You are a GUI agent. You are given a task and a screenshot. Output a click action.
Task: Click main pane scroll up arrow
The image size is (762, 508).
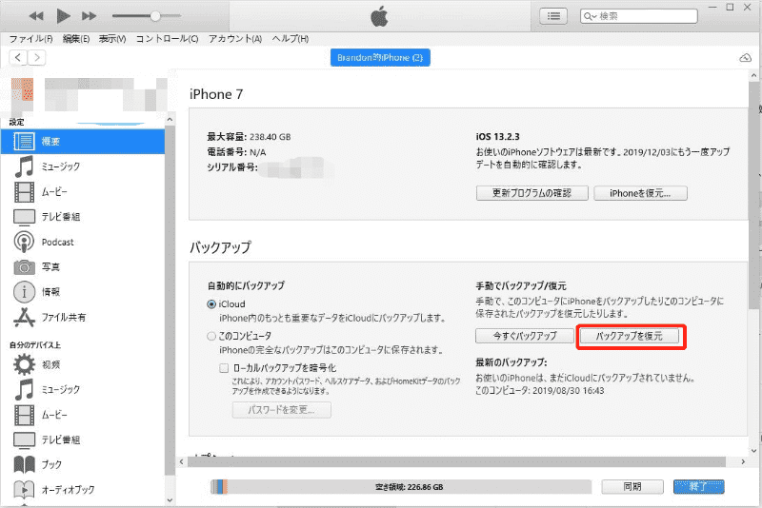753,76
